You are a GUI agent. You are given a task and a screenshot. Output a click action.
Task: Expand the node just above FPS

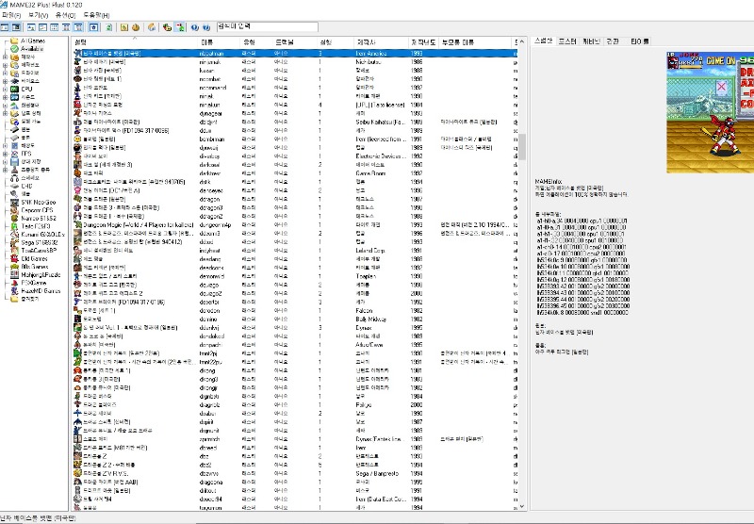6,145
